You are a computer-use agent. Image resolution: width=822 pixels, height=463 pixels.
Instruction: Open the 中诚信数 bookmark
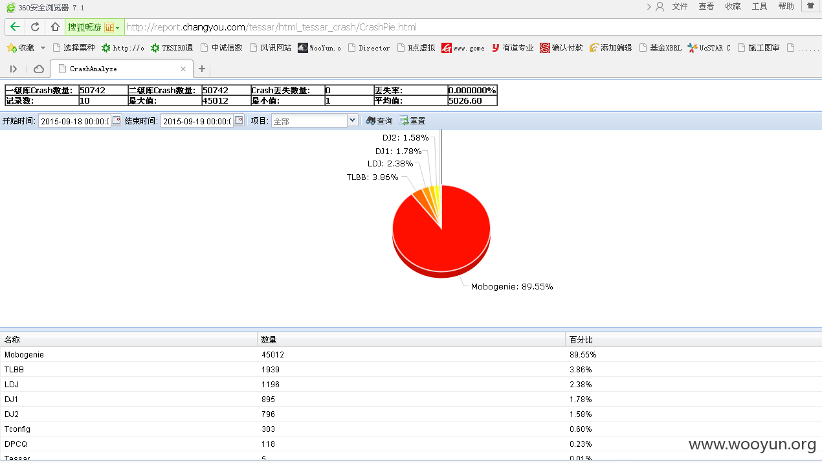[x=221, y=48]
